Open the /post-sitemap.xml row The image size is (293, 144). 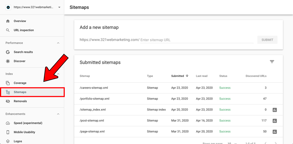[x=178, y=121]
